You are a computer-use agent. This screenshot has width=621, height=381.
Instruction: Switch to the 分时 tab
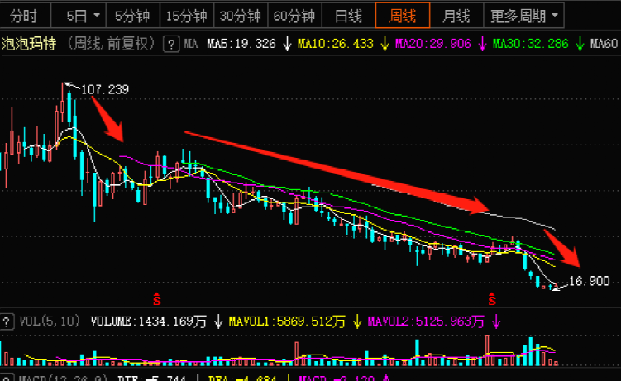click(x=24, y=16)
